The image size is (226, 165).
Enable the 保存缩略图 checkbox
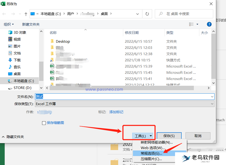point(44,123)
